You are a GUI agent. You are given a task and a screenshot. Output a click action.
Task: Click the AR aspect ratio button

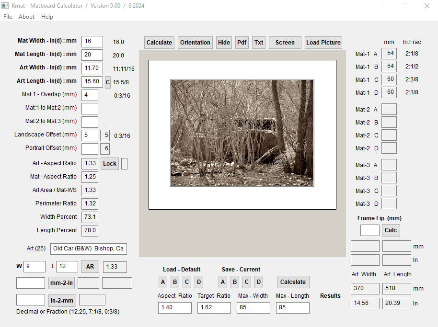tap(90, 267)
